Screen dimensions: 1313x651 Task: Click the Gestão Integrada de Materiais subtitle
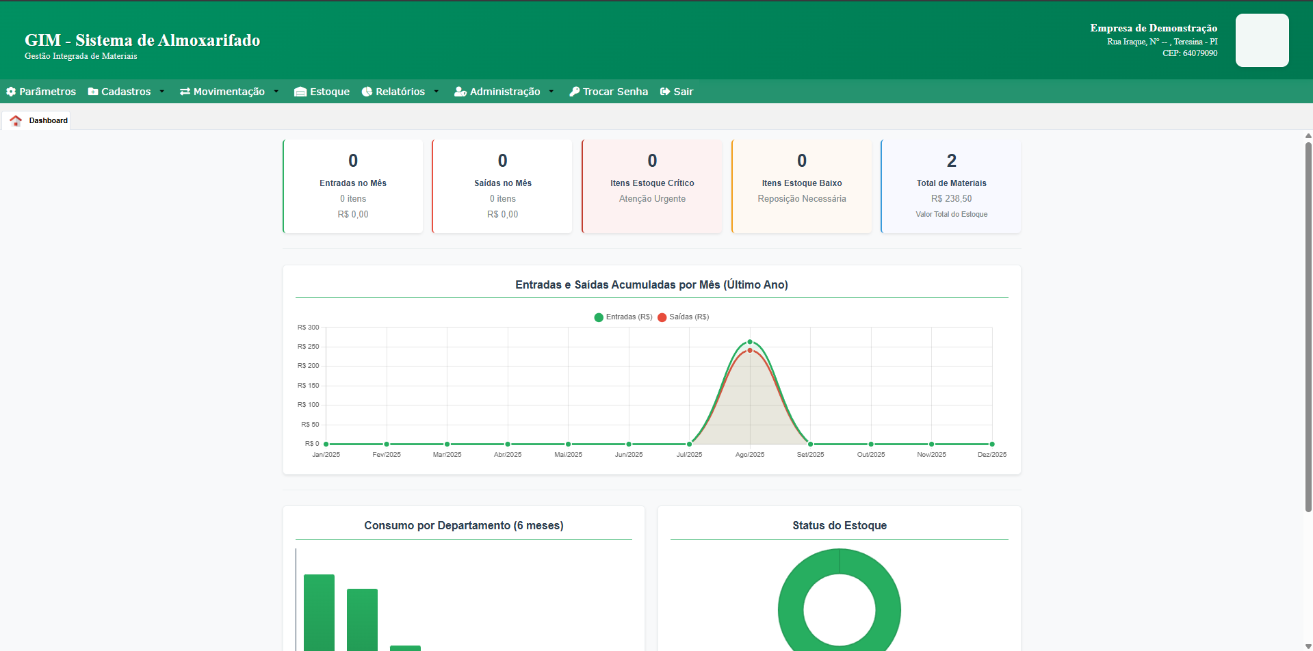point(81,56)
